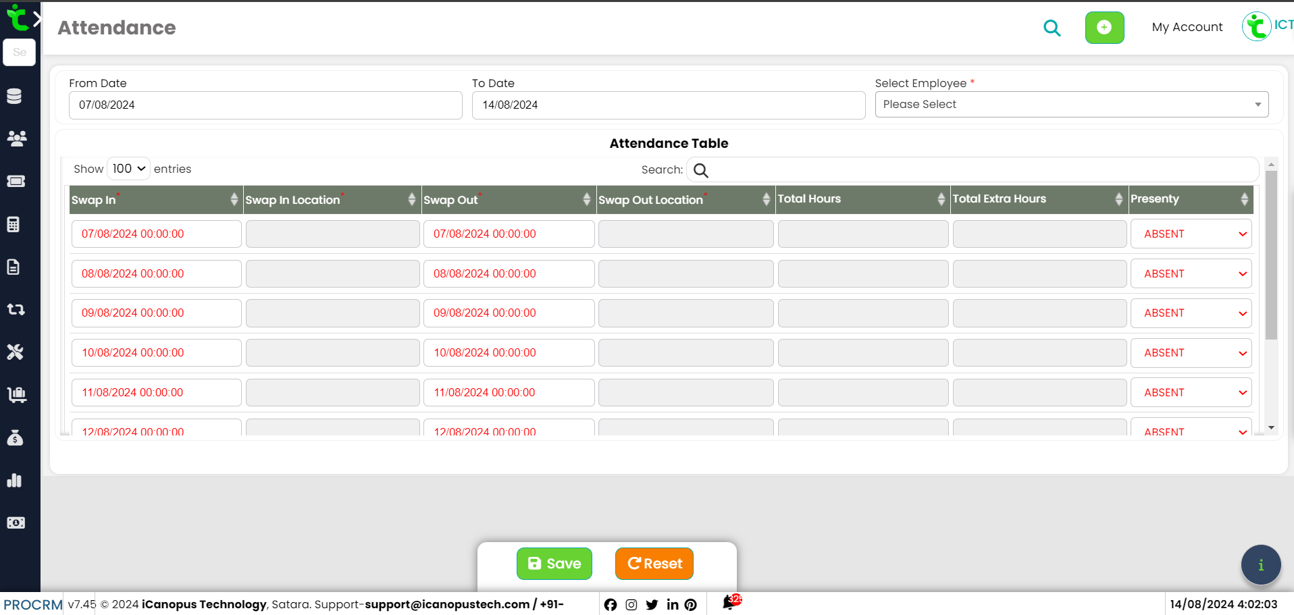Click the From Date input field
This screenshot has height=615, width=1294.
(x=265, y=105)
